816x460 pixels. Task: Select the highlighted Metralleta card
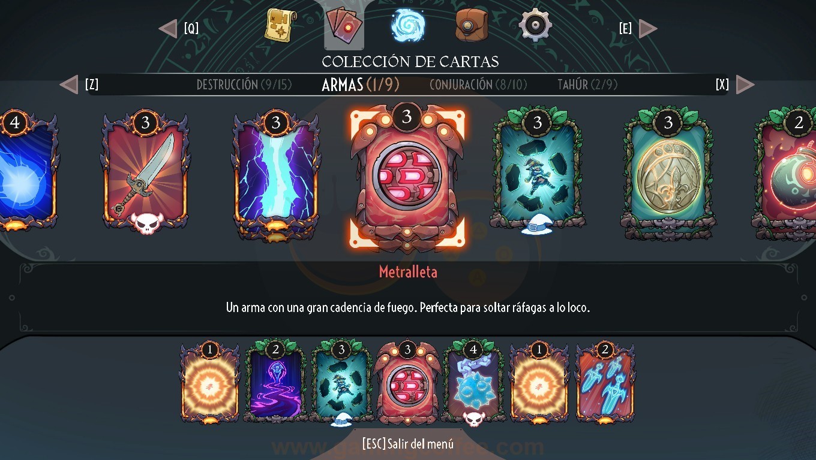tap(407, 176)
